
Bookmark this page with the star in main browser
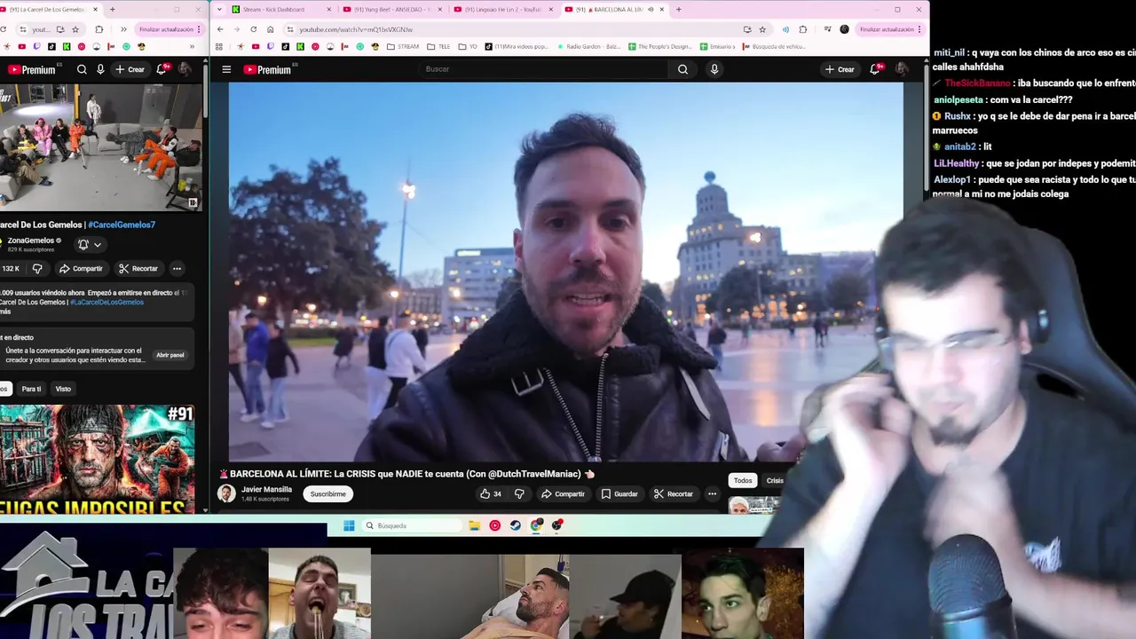click(x=762, y=29)
